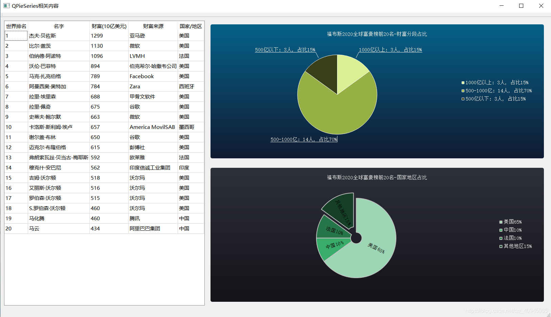Click the 国家/地区 column header
Image resolution: width=551 pixels, height=317 pixels.
[x=191, y=26]
